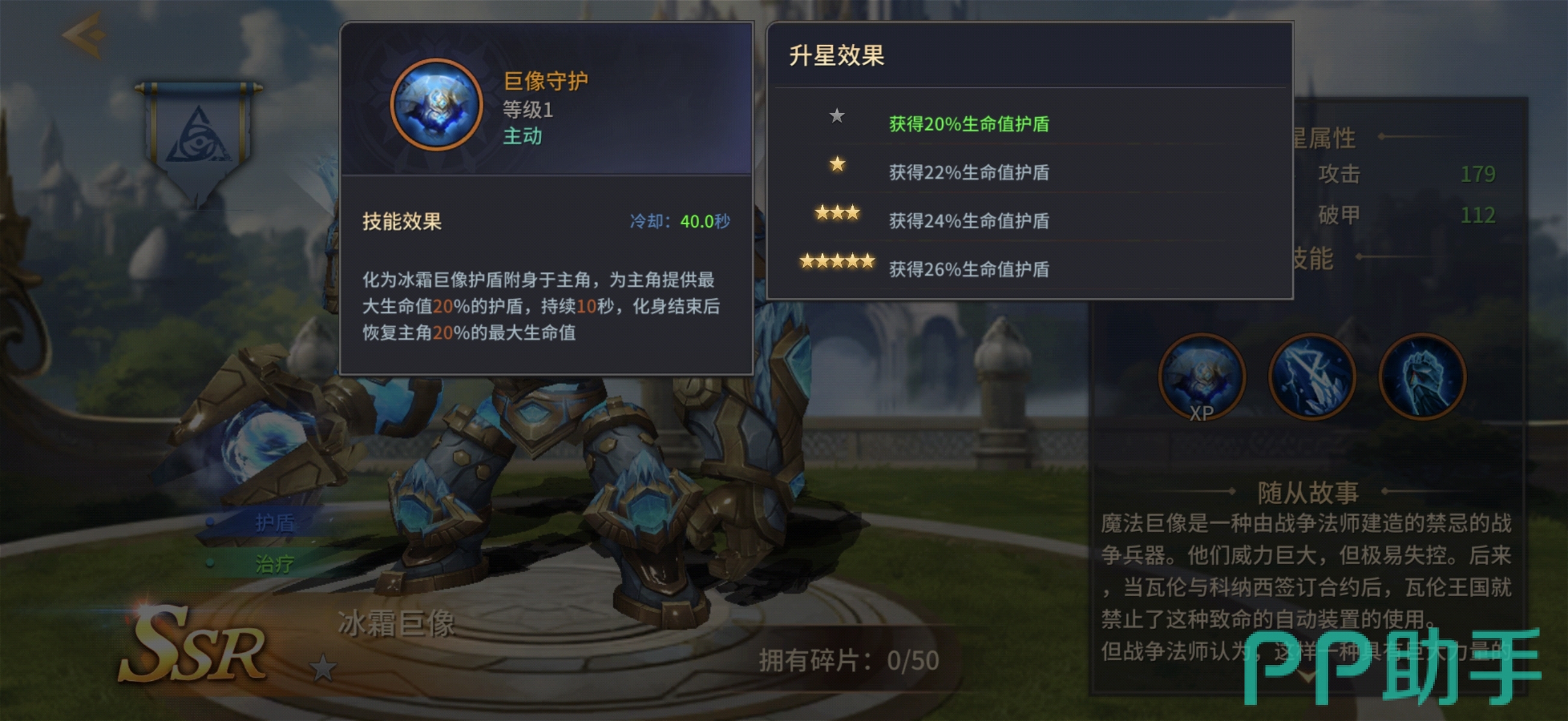Click the 护盾 shield tag
The height and width of the screenshot is (721, 1568).
tap(275, 523)
